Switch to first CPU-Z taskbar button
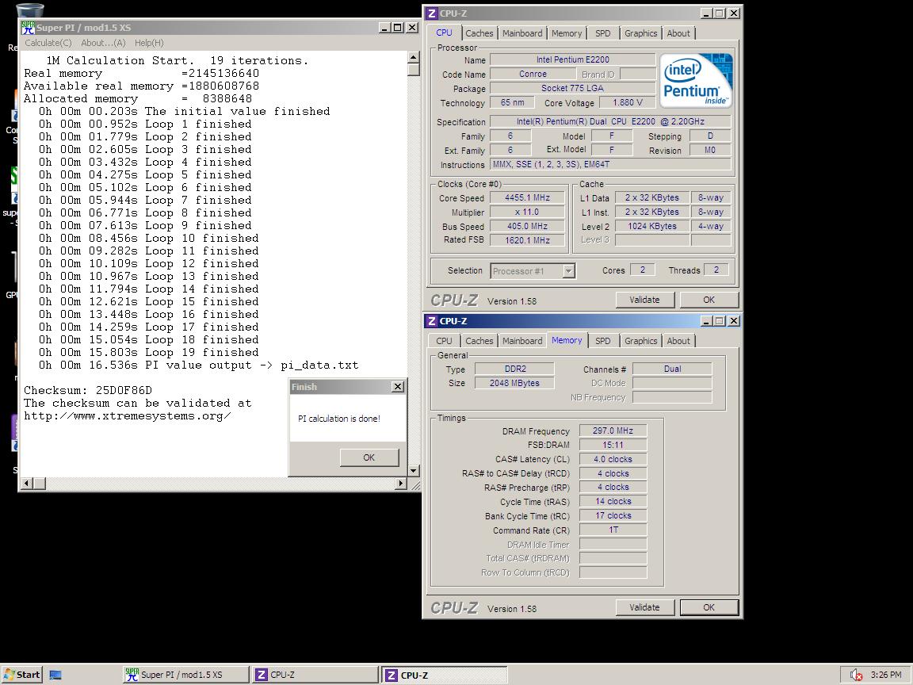The image size is (913, 685). (315, 675)
